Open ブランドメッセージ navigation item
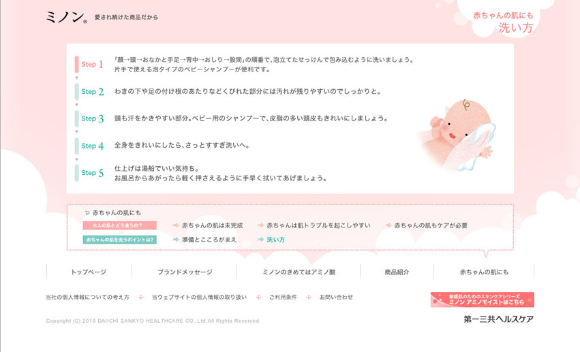The width and height of the screenshot is (580, 352). [185, 272]
